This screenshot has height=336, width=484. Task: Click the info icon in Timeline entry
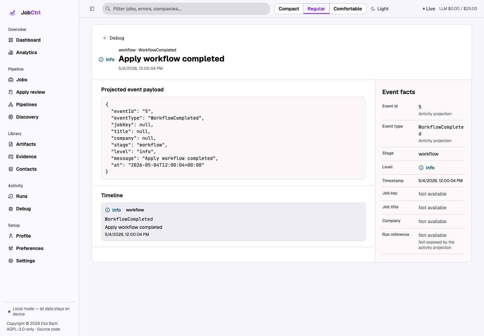[108, 210]
